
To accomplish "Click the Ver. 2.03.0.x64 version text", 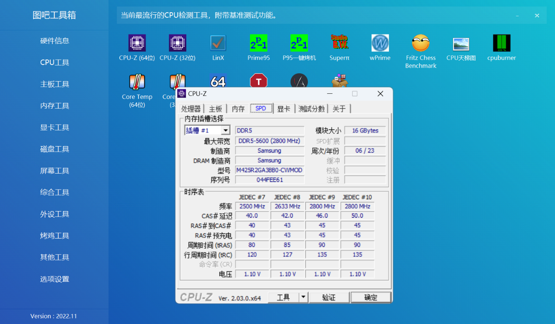I will pos(240,298).
